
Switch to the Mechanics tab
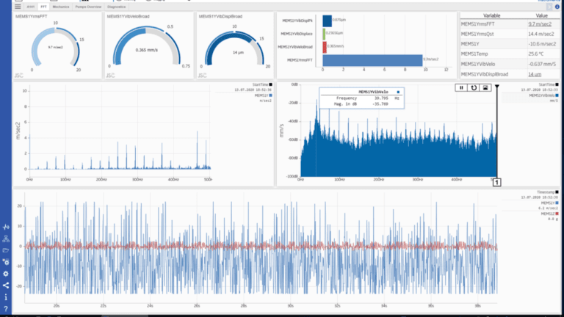point(60,7)
